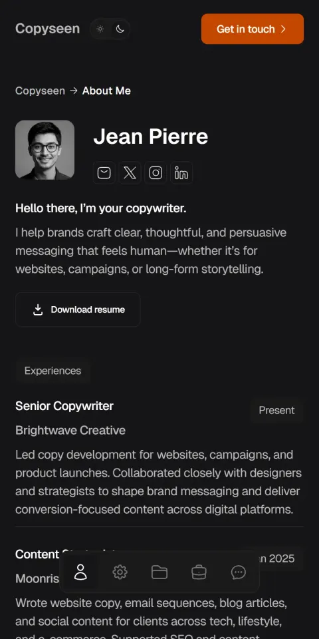This screenshot has width=319, height=639.
Task: Open the Instagram profile icon
Action: click(156, 173)
